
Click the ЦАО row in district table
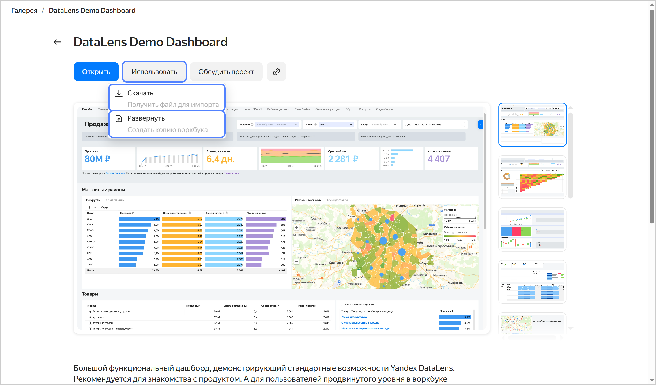[x=186, y=219]
